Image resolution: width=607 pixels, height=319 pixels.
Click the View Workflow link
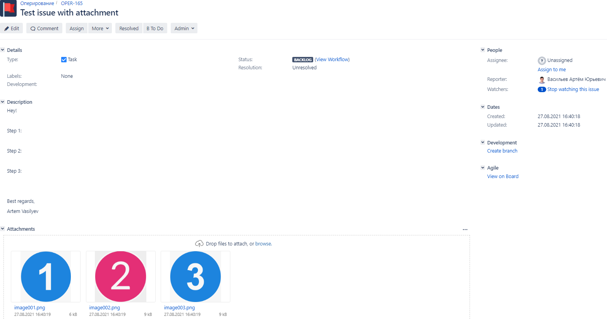[332, 60]
